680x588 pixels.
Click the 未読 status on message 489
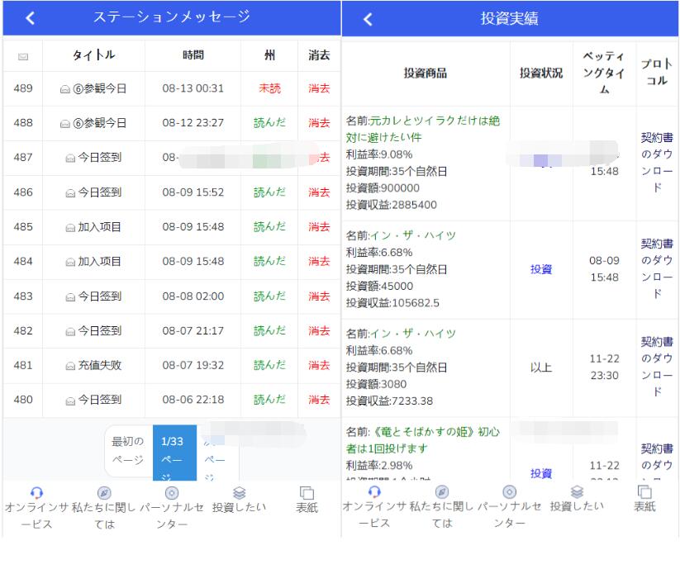pyautogui.click(x=269, y=87)
